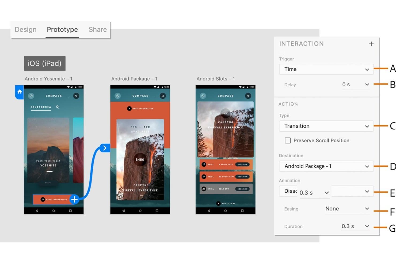Click the blue plus connector handle on Basic Information

[74, 199]
